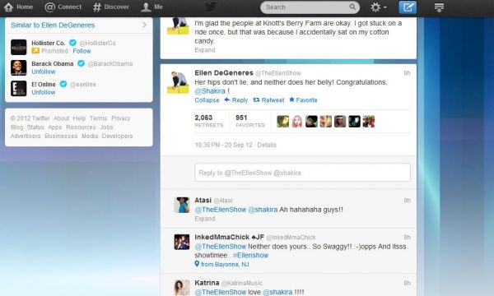Open InkedMmaChick profile name
This screenshot has height=296, width=494.
230,237
